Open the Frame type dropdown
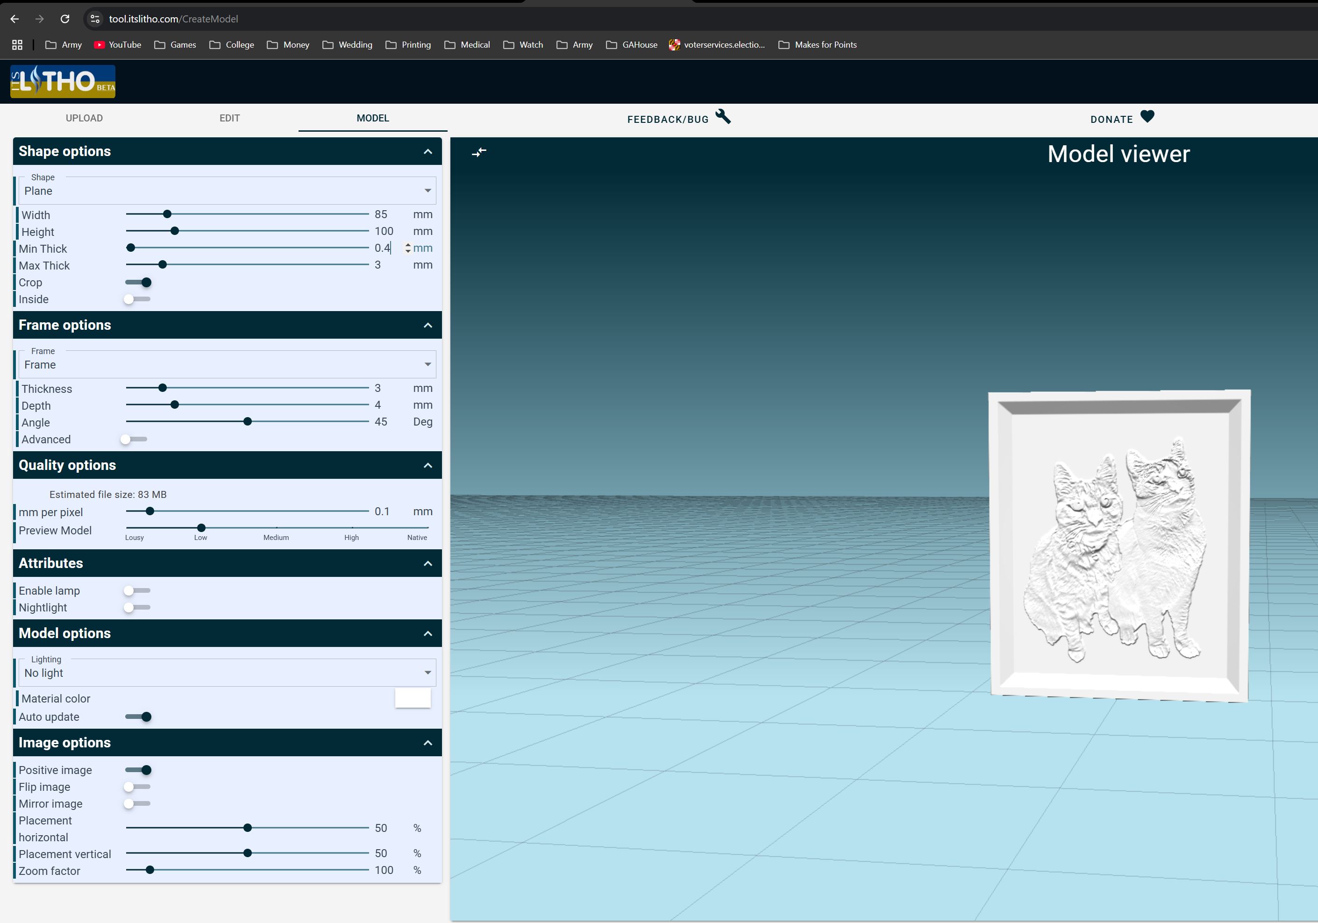Screen dimensions: 1318x923 (x=228, y=364)
